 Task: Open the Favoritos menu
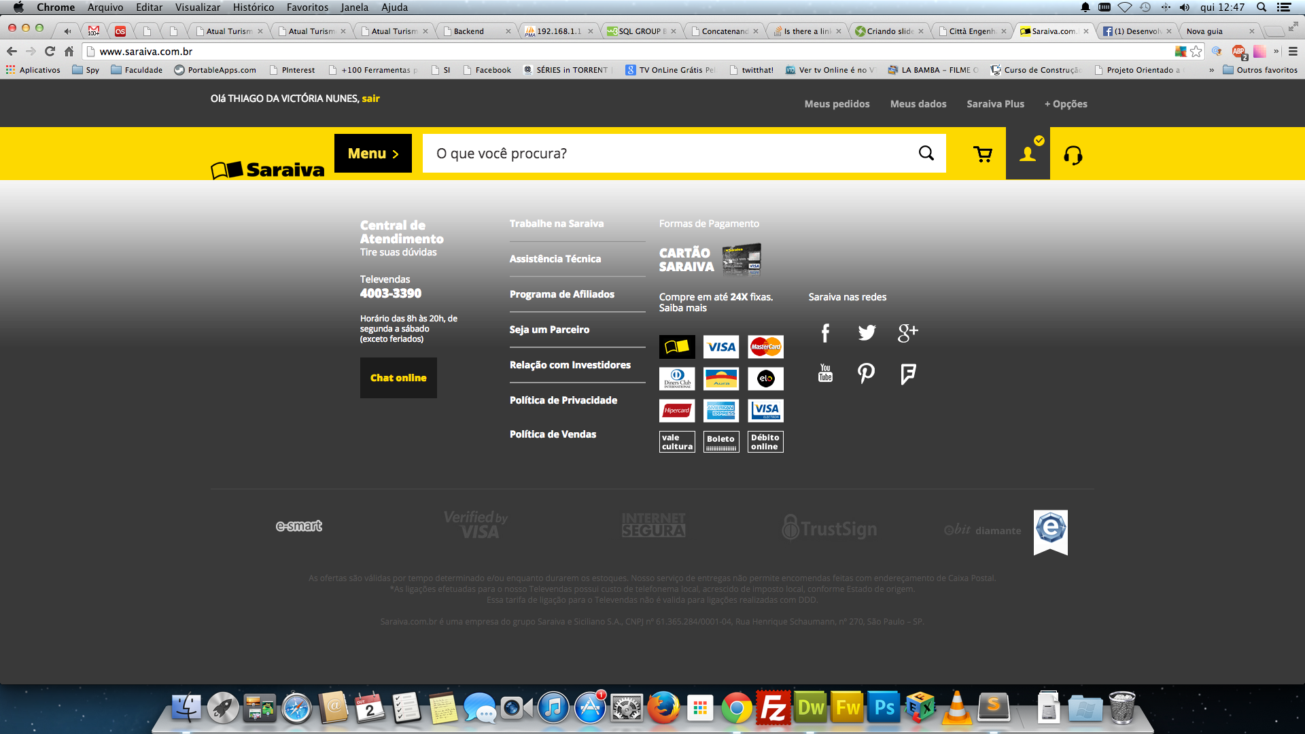coord(307,7)
